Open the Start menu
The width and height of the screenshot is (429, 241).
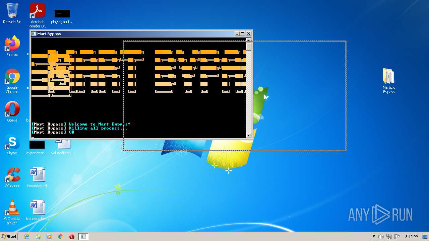click(9, 237)
